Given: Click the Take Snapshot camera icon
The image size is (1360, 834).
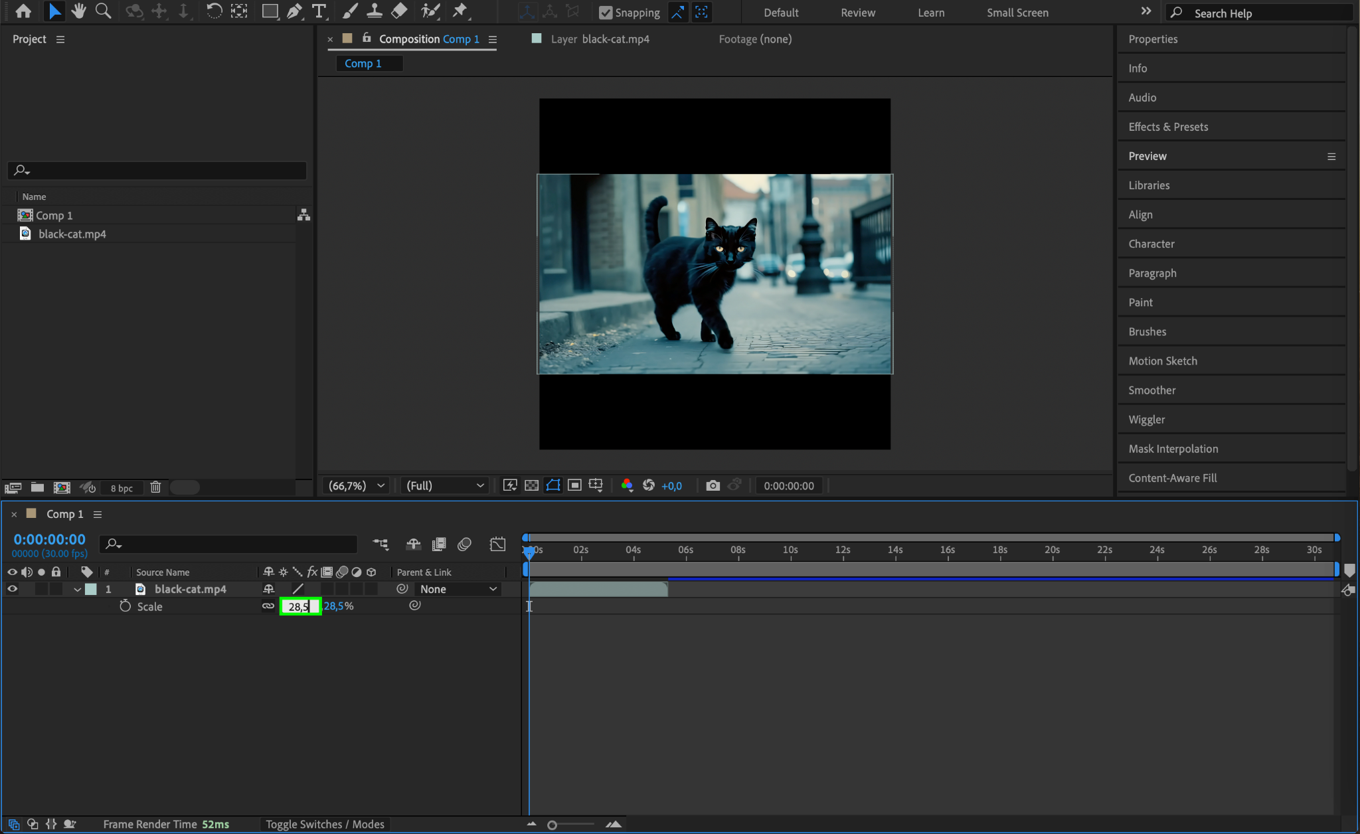Looking at the screenshot, I should [x=713, y=485].
